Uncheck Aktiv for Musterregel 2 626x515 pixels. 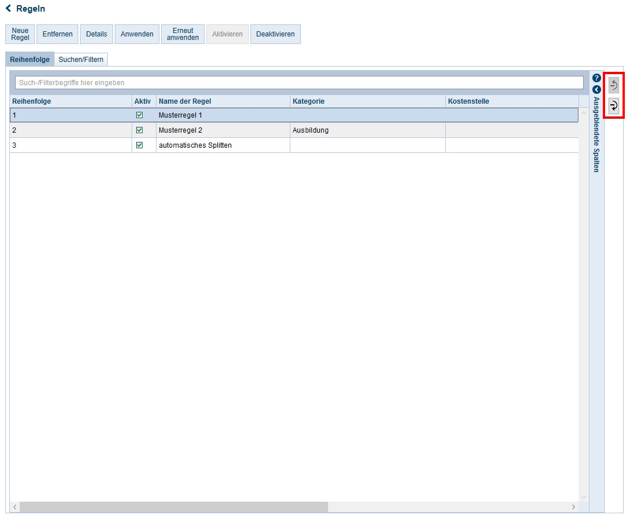coord(139,130)
